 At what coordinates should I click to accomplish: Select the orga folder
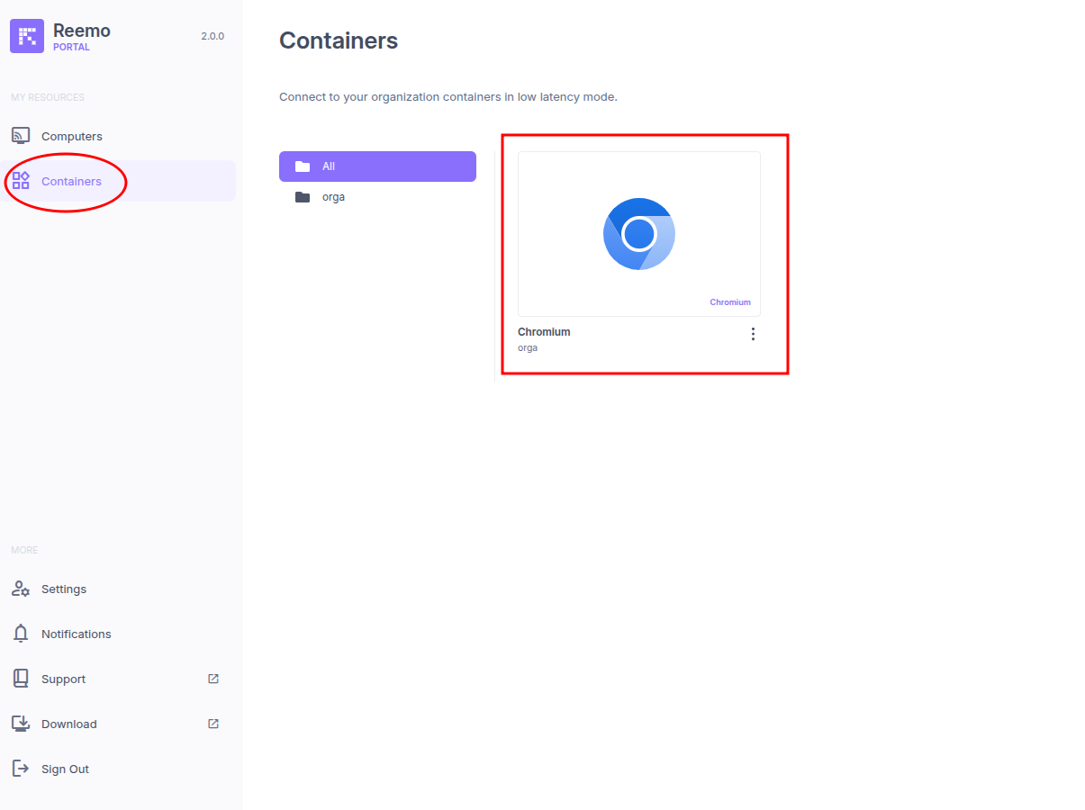[x=377, y=197]
